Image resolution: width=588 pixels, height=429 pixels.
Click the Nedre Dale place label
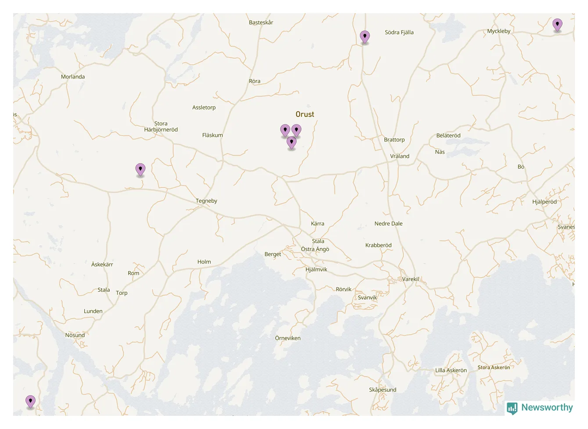click(x=388, y=224)
